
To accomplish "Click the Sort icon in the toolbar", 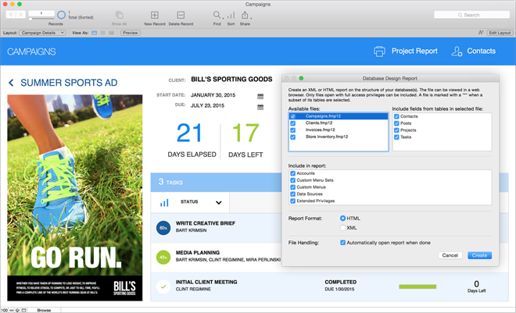I will (231, 15).
